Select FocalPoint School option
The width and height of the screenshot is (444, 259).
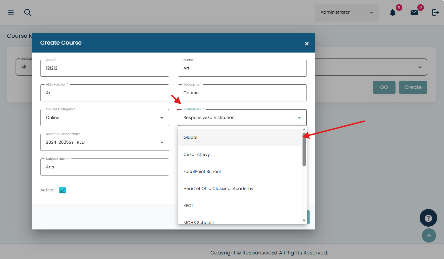[x=202, y=172]
